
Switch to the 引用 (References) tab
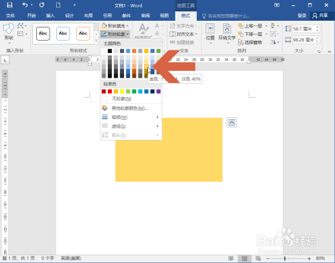pos(107,15)
